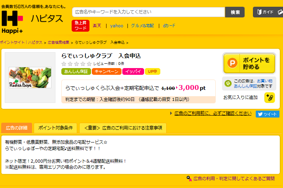Go to ポイントサイト｜ハピタス breadcrumb

click(21, 42)
